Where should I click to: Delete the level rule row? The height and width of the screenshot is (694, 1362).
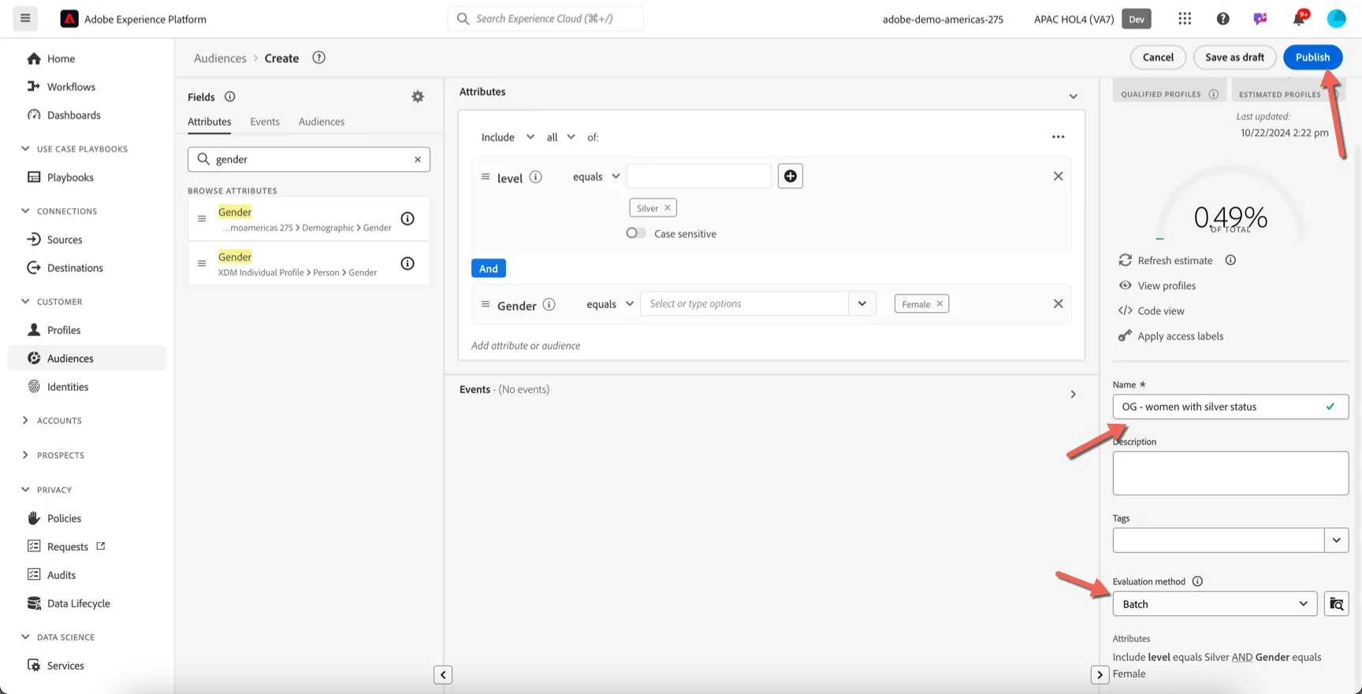1058,176
